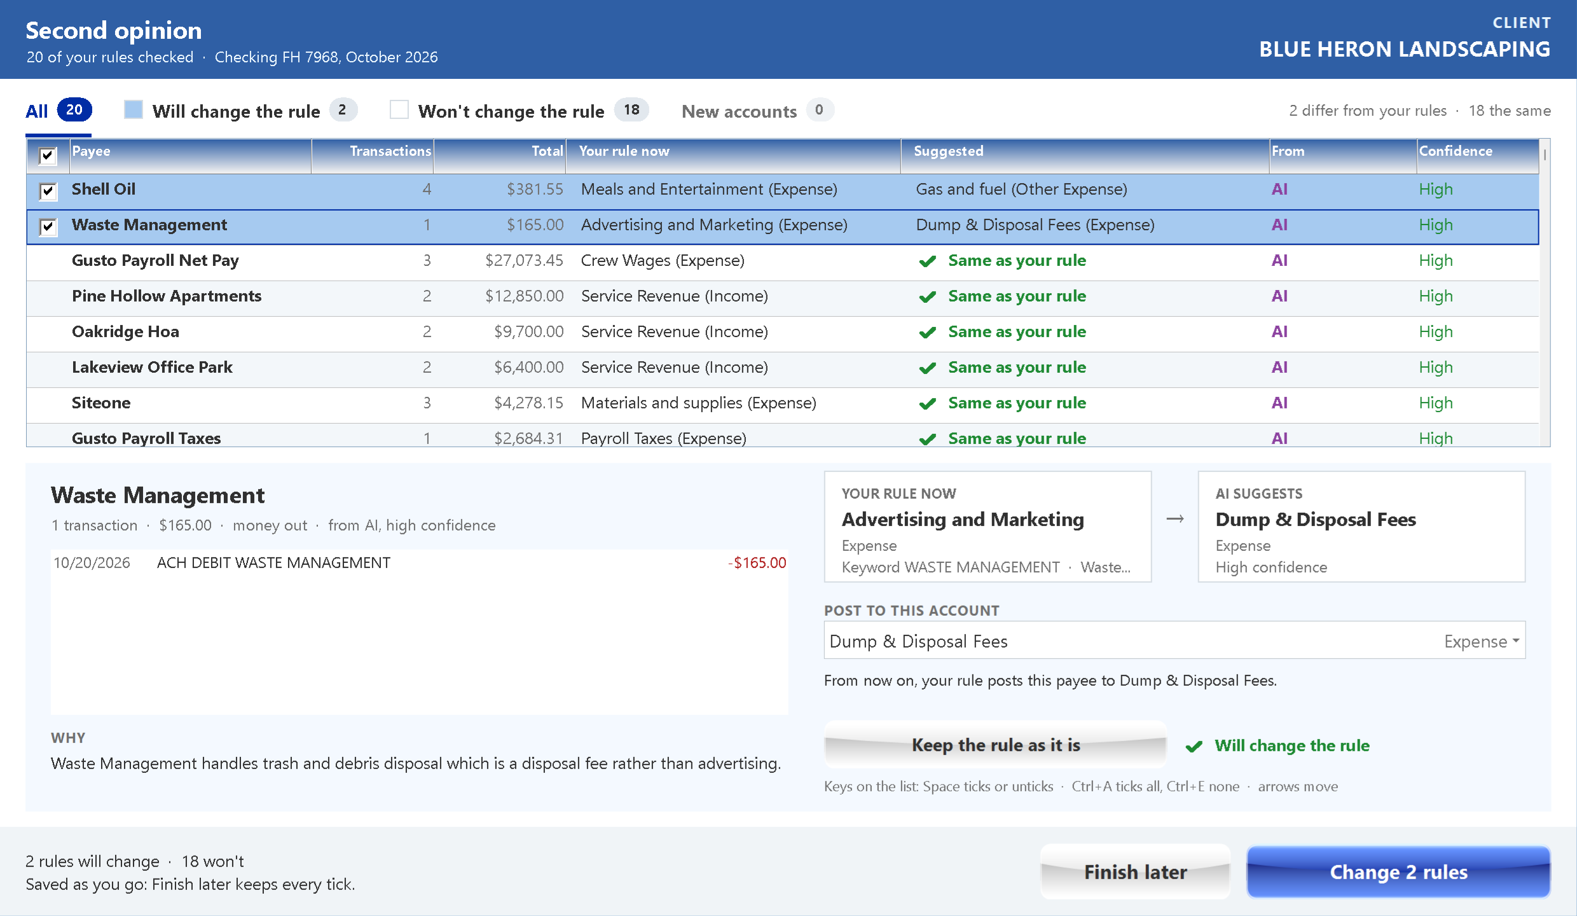Sort by the Payee column header
The width and height of the screenshot is (1577, 916).
point(190,155)
